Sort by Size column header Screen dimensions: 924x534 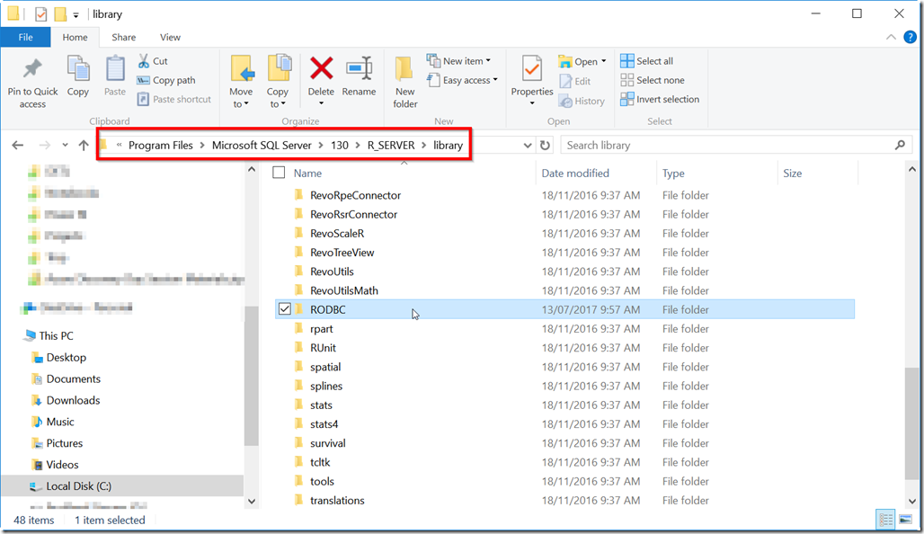(x=792, y=174)
